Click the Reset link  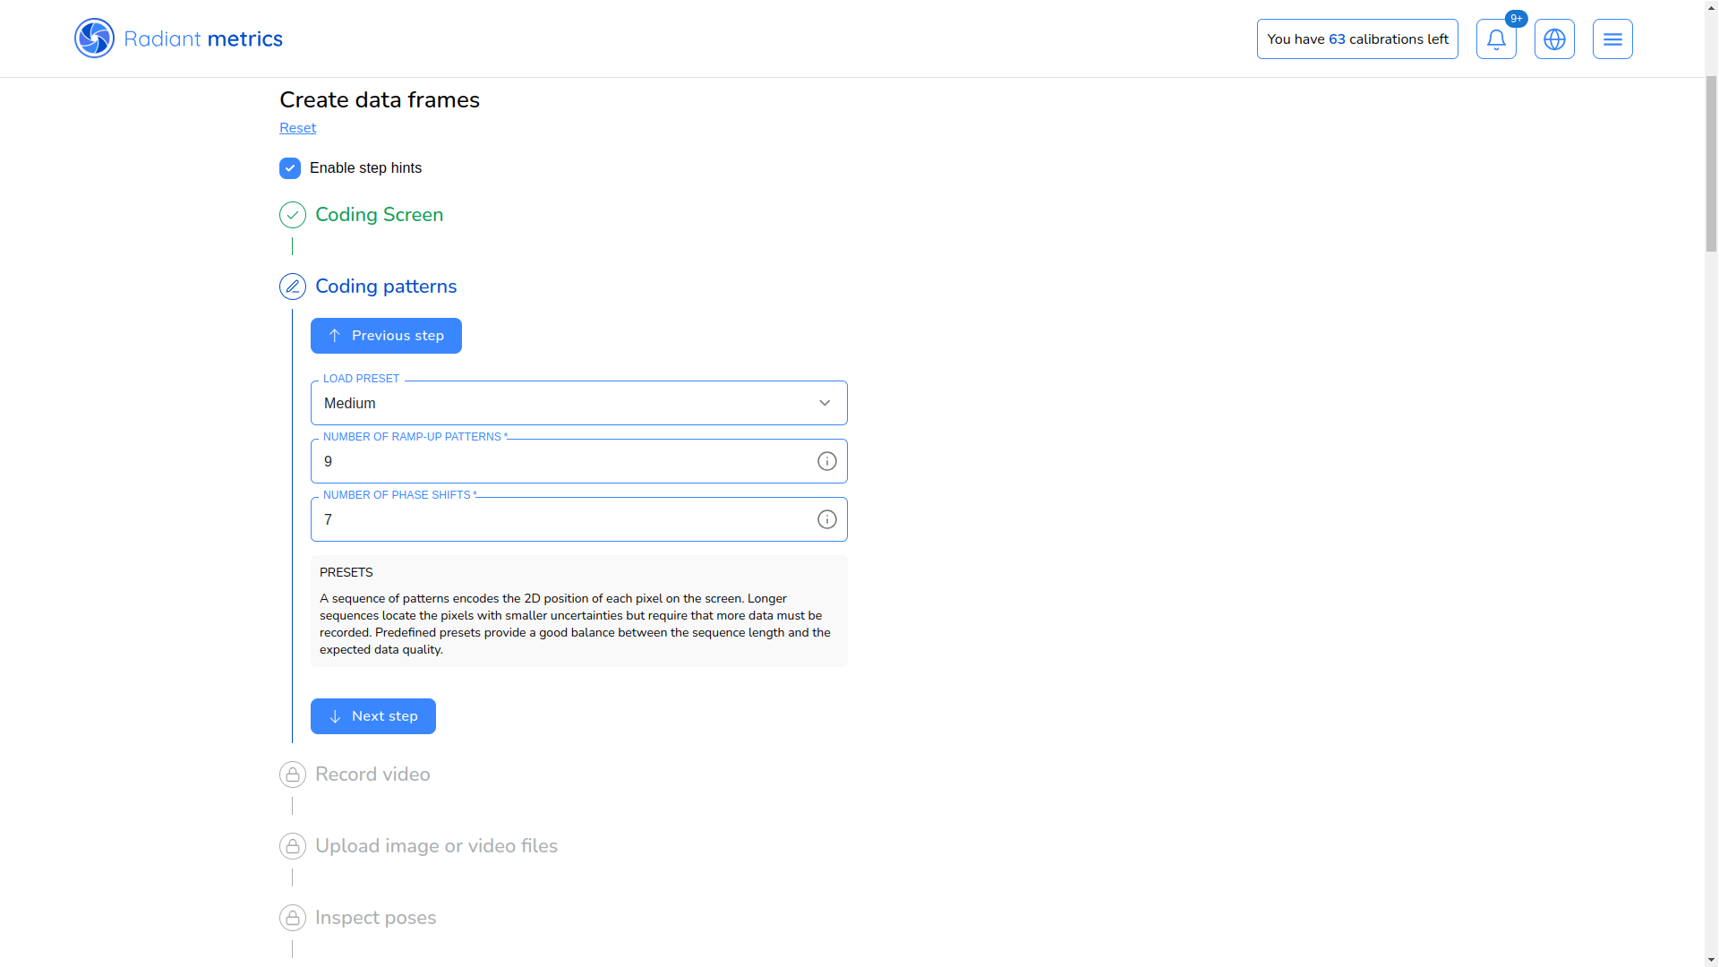(297, 128)
